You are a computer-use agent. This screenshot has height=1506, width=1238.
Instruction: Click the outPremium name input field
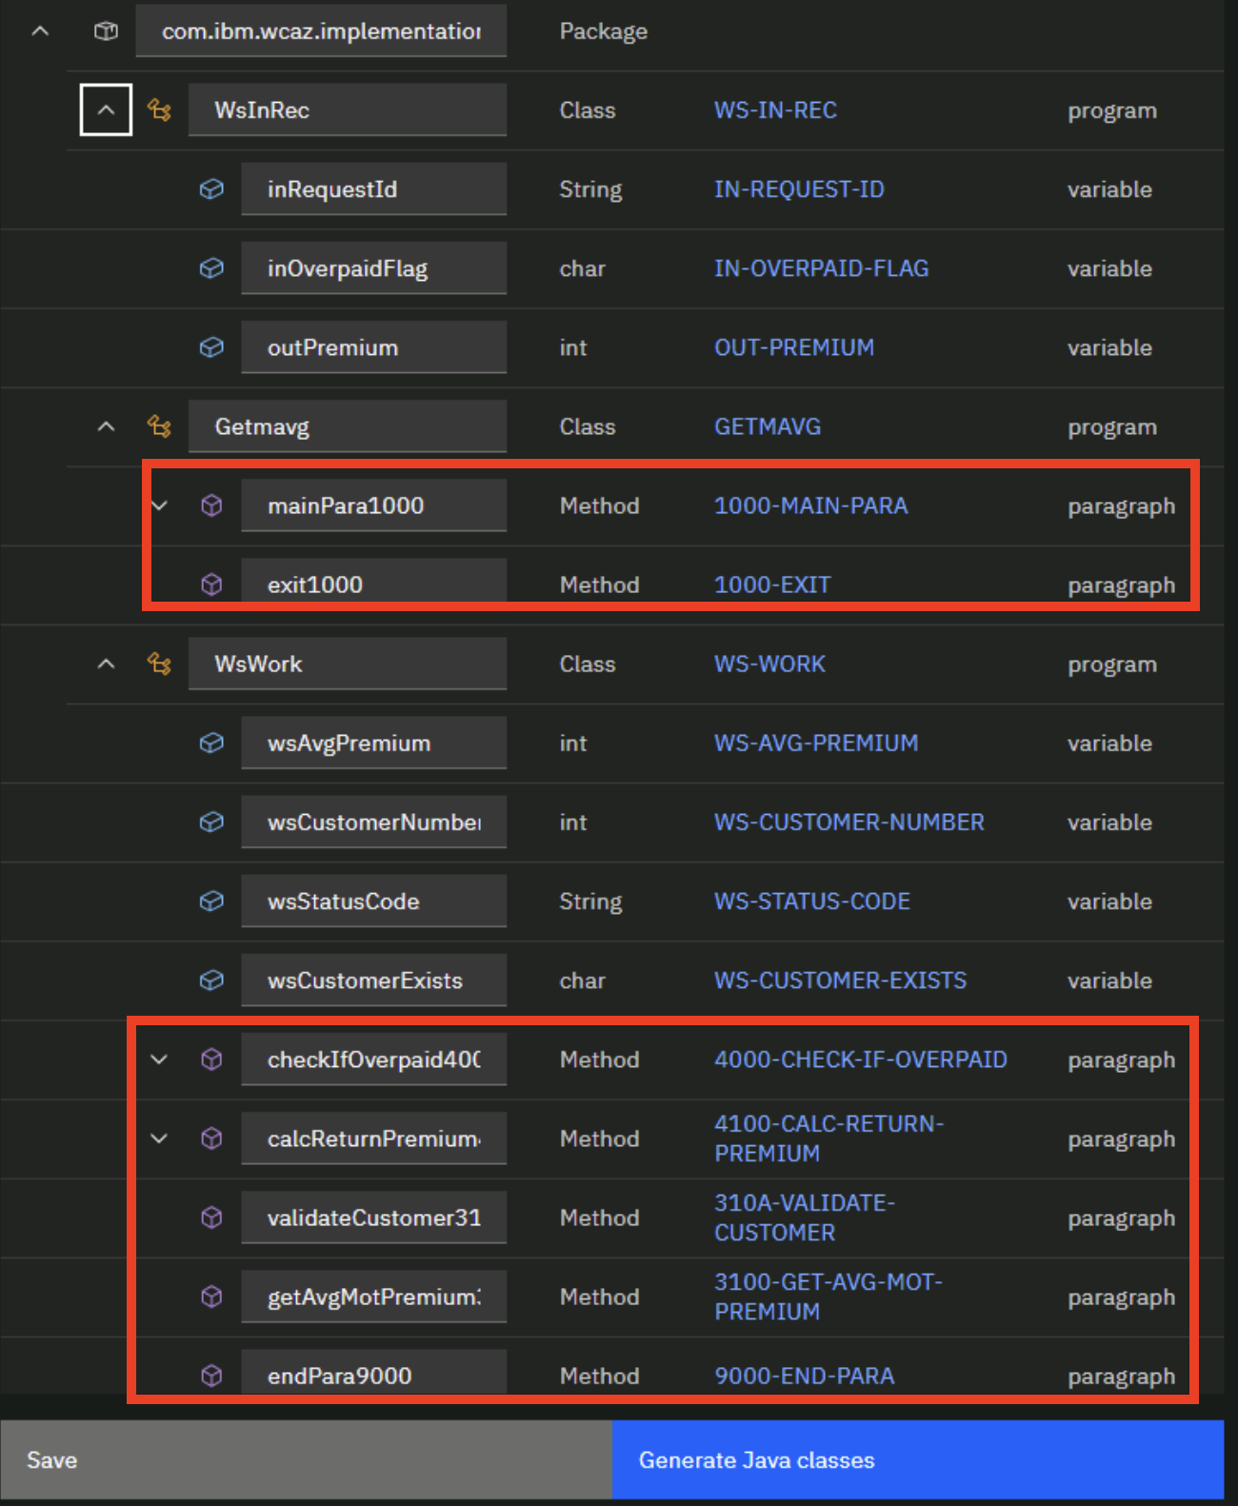pos(373,347)
